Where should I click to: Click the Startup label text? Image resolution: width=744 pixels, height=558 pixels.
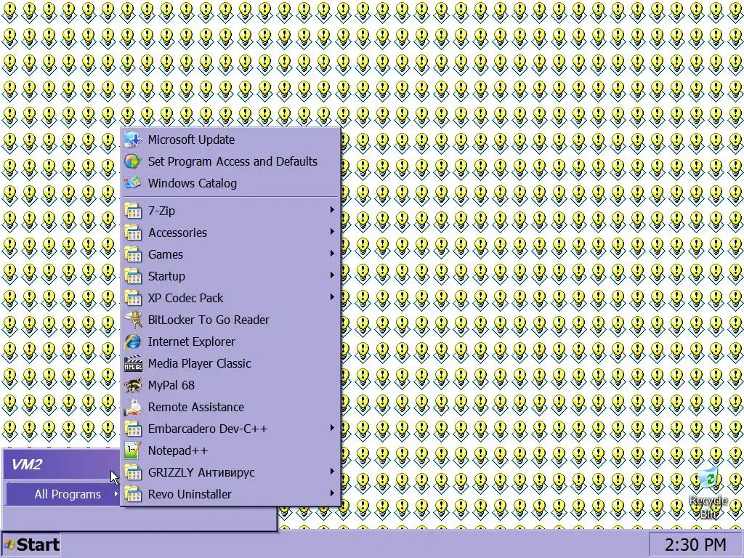click(166, 276)
